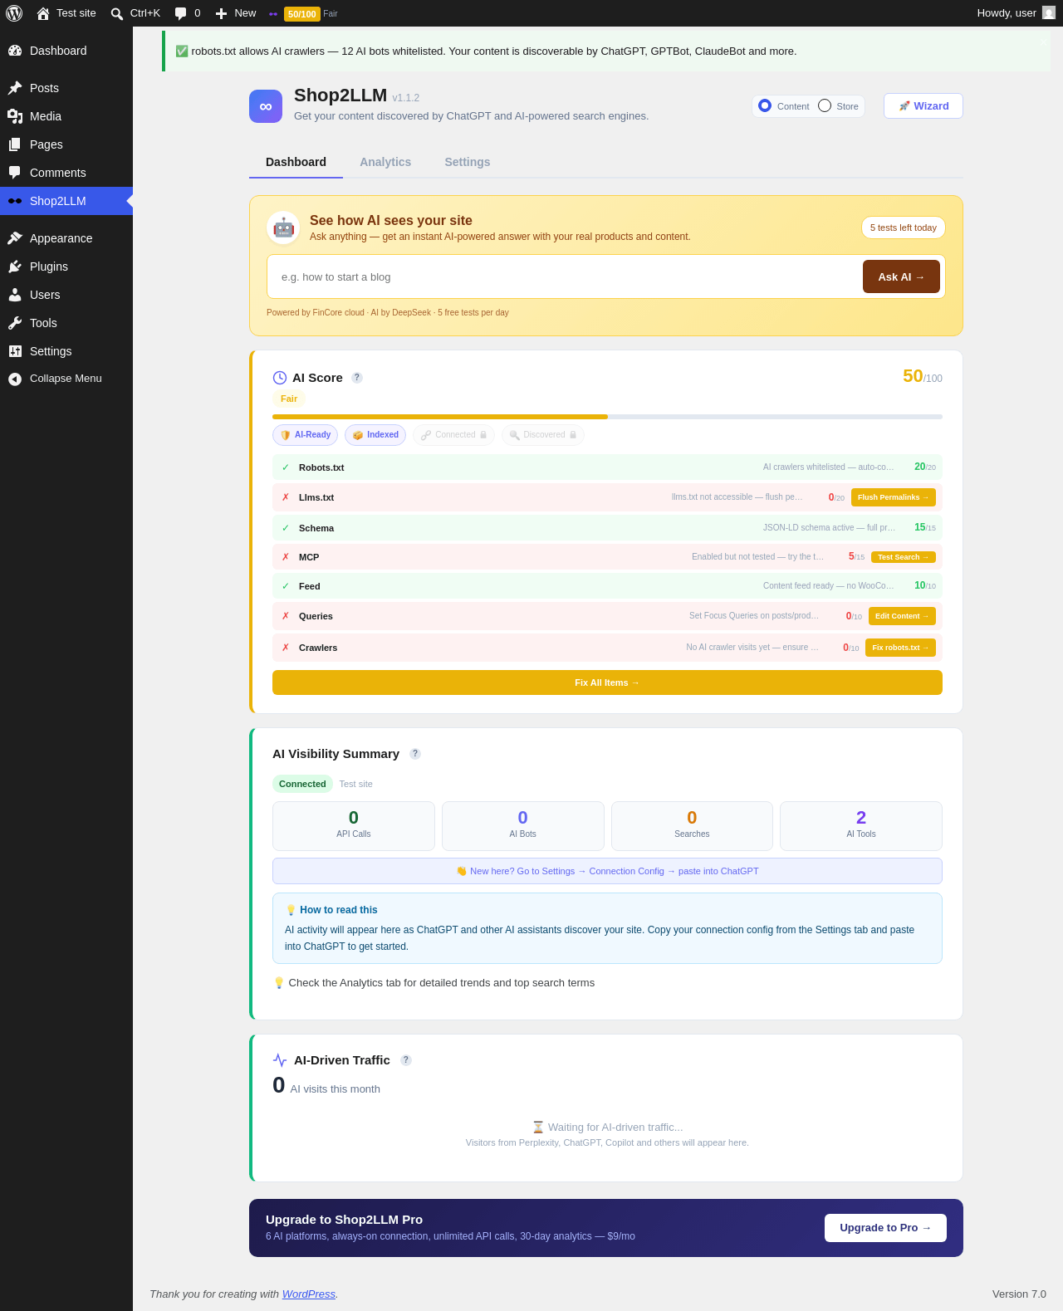Click Test Search for MCP
The image size is (1063, 1311).
(904, 557)
